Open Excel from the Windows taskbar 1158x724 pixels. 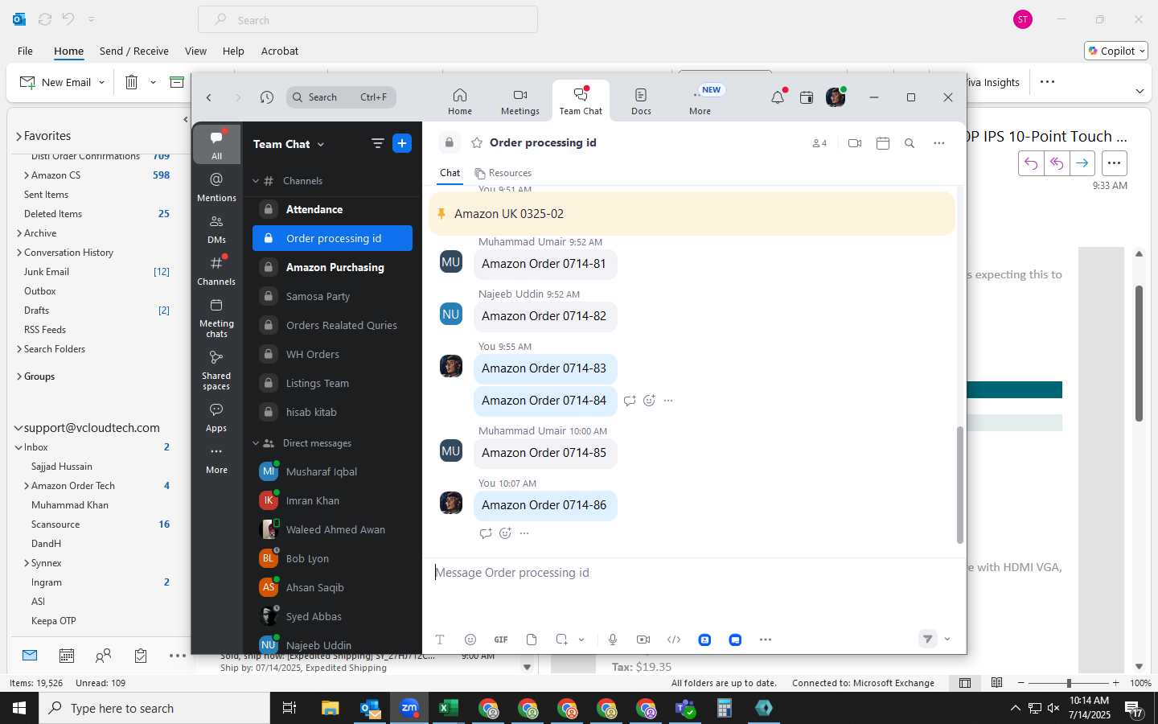pos(448,709)
